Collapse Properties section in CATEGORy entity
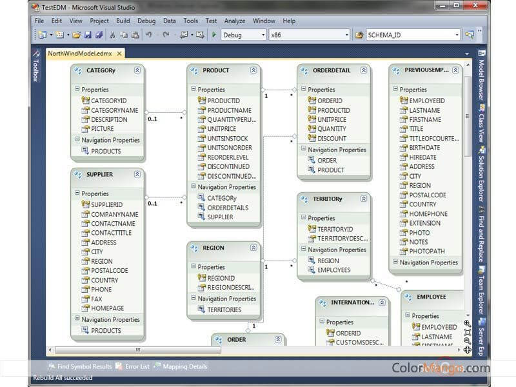Screen dimensions: 516x387 pyautogui.click(x=77, y=89)
